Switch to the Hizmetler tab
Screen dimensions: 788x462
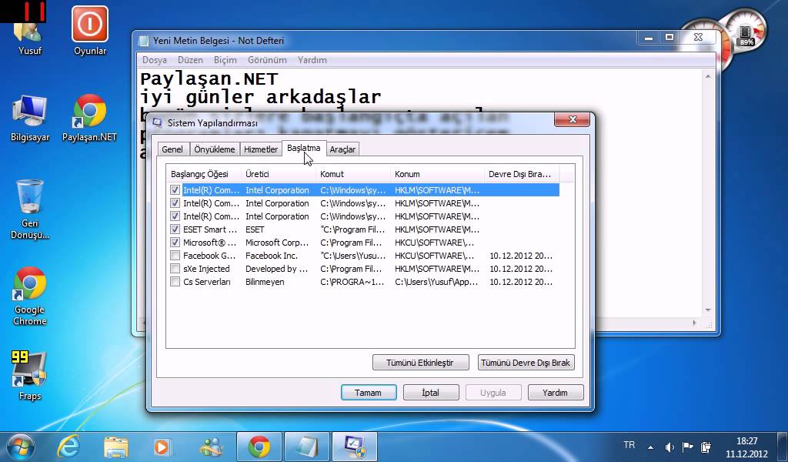pos(261,149)
